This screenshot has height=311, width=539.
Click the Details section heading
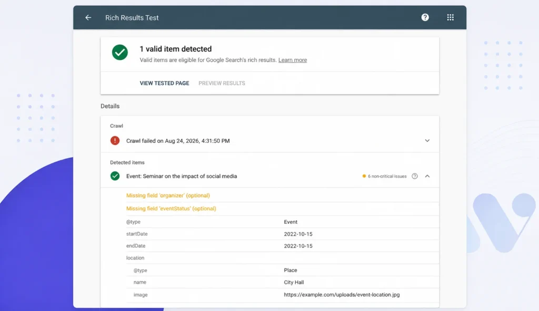click(109, 106)
